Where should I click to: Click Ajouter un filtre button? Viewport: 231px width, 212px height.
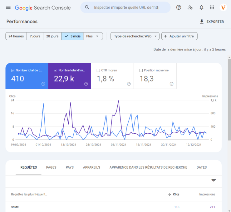point(179,36)
